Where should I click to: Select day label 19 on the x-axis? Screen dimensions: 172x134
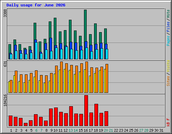[x=101, y=130]
